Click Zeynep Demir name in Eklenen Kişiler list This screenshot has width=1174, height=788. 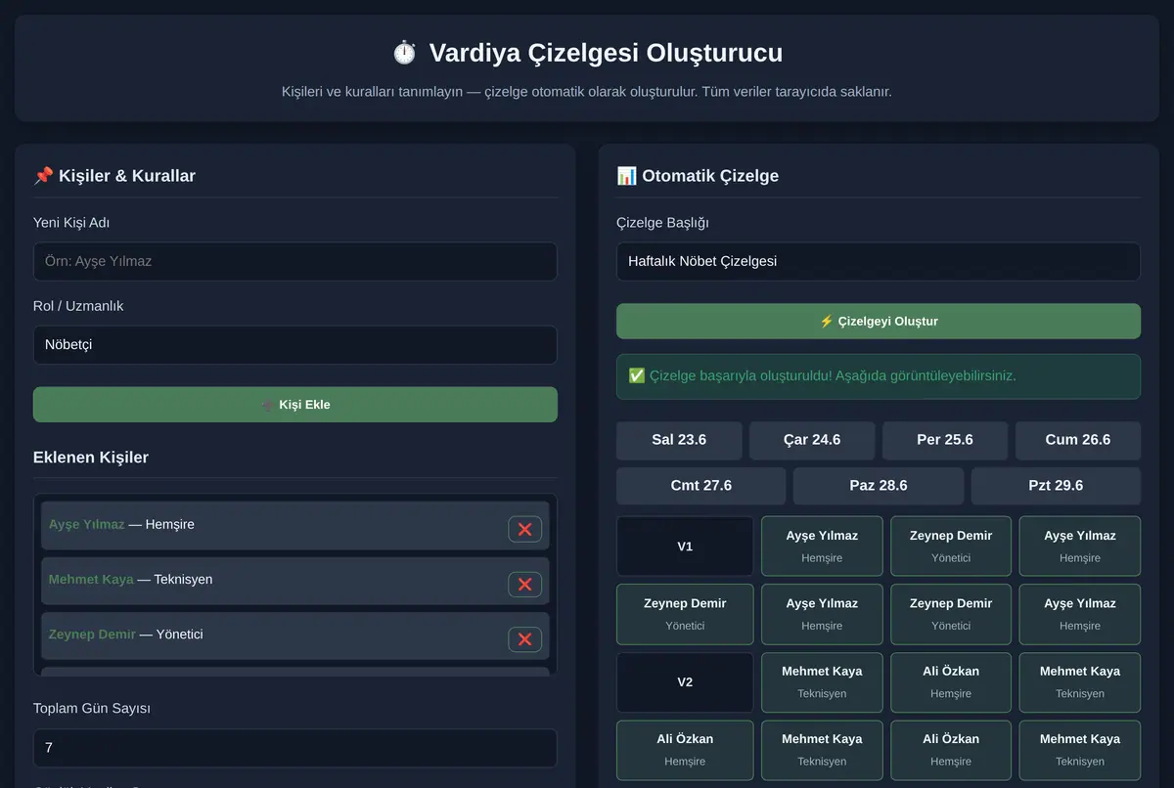(x=92, y=635)
